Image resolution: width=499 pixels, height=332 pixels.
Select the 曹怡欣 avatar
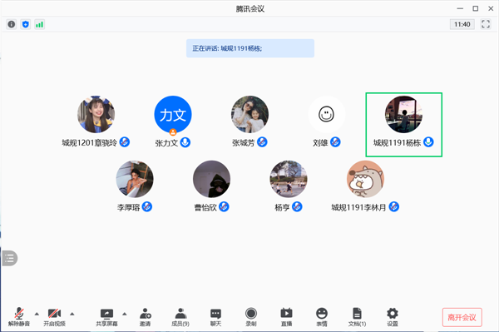click(x=211, y=179)
